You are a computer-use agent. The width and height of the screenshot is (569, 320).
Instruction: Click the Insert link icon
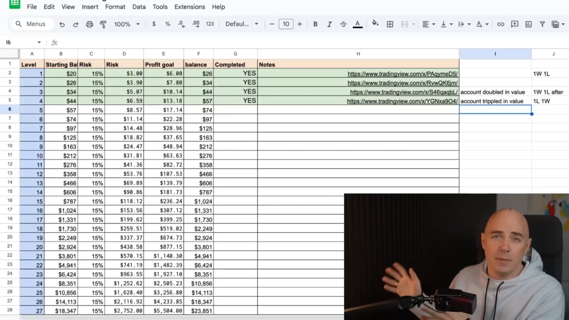pos(501,24)
